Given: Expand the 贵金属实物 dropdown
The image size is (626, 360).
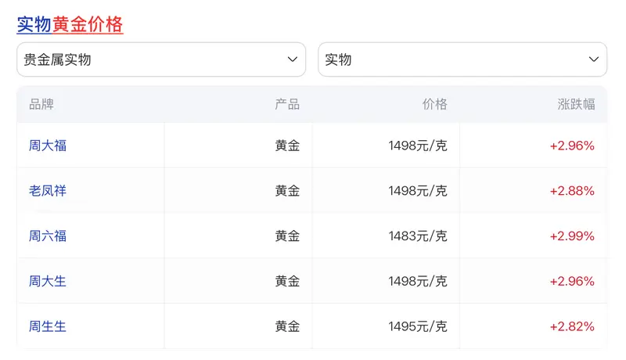Looking at the screenshot, I should pyautogui.click(x=161, y=59).
